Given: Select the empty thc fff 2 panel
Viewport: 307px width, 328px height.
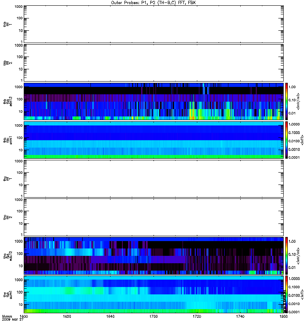Looking at the screenshot, I should click(x=153, y=217).
